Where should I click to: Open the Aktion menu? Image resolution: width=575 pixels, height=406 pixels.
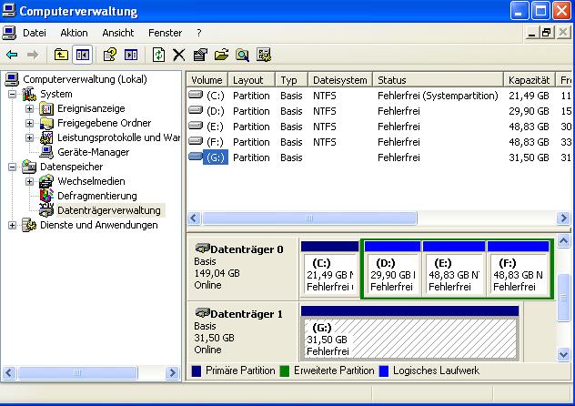click(74, 33)
